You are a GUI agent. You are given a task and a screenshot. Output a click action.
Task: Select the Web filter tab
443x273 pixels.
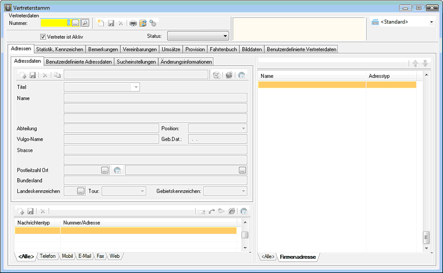tap(115, 256)
